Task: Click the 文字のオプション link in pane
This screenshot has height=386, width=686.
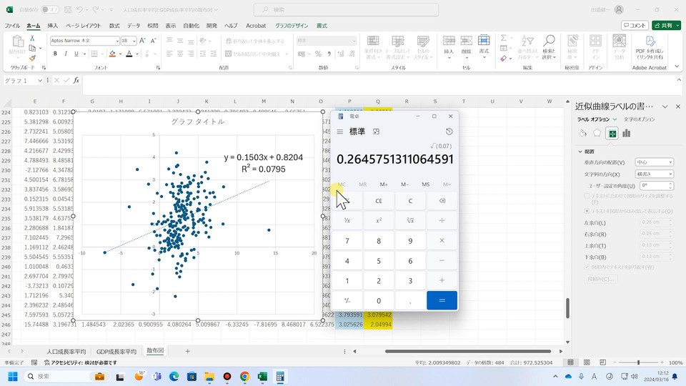Action: pyautogui.click(x=640, y=119)
